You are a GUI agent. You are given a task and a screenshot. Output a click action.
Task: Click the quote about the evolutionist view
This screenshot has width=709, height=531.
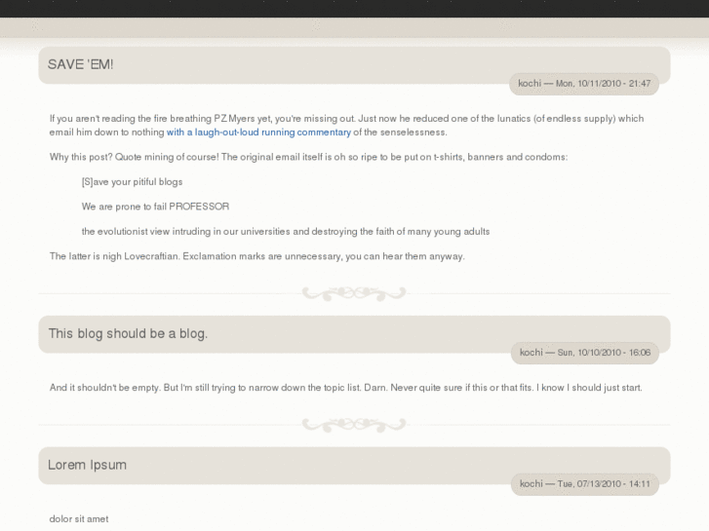coord(285,232)
